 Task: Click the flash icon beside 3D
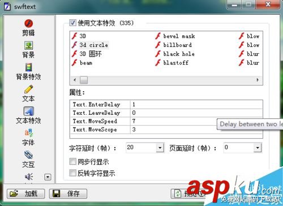coord(75,36)
